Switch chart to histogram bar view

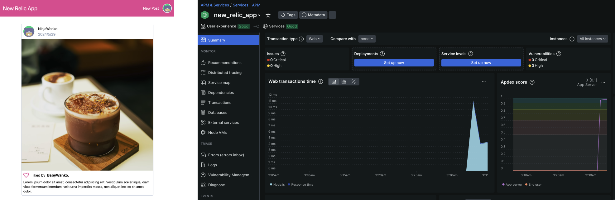pos(344,81)
